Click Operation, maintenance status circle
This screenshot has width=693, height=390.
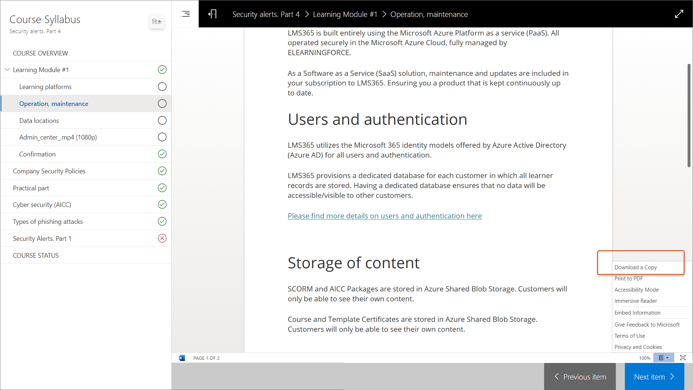click(162, 103)
